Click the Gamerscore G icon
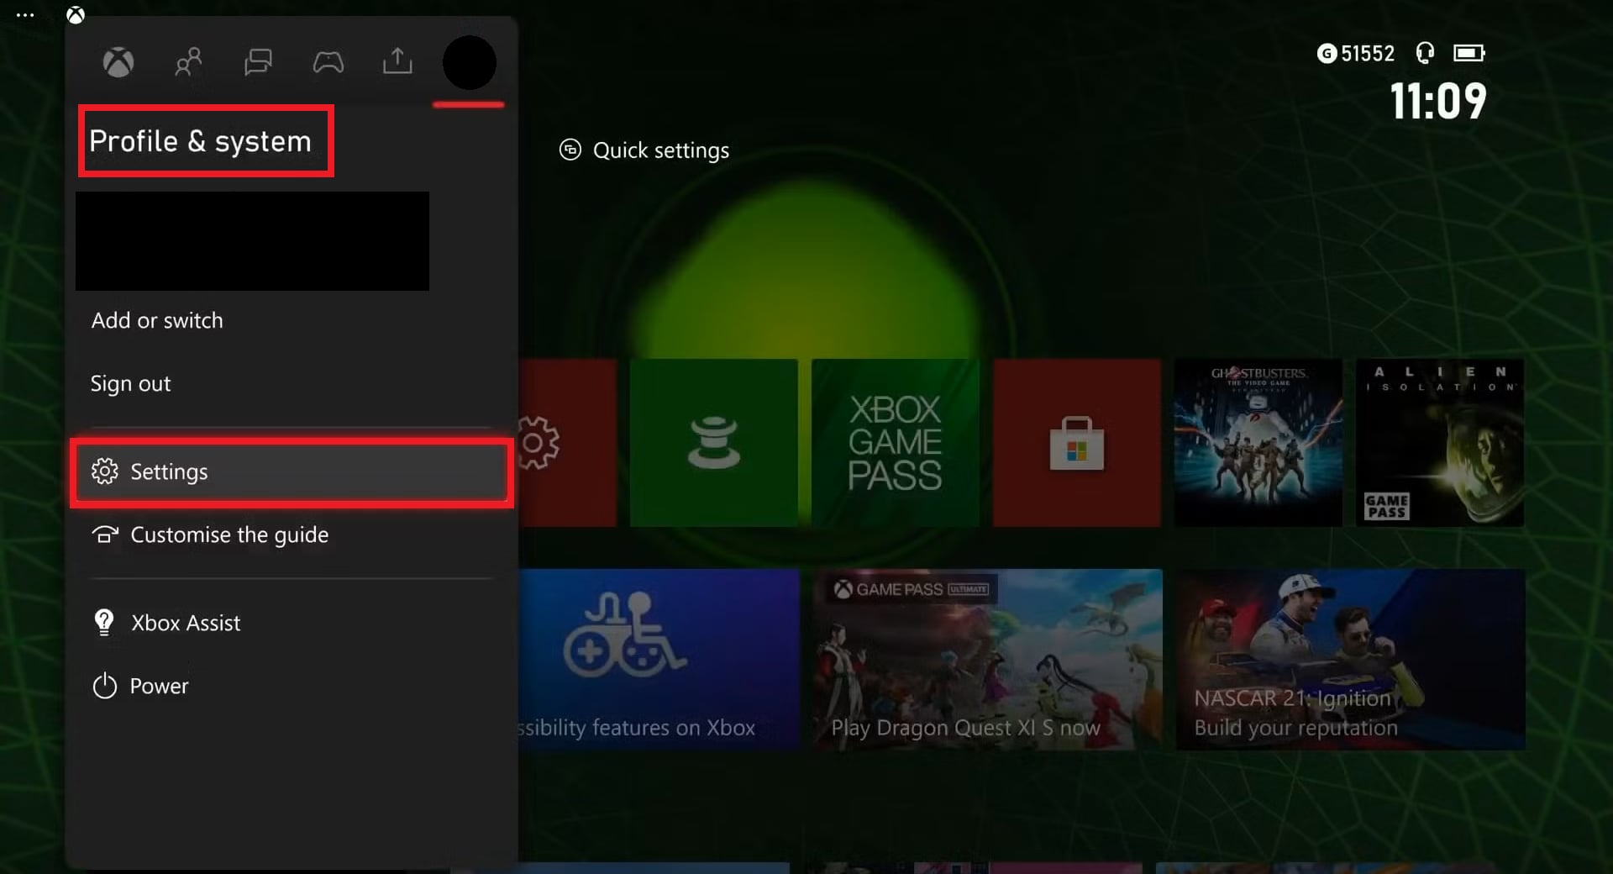 [x=1327, y=54]
